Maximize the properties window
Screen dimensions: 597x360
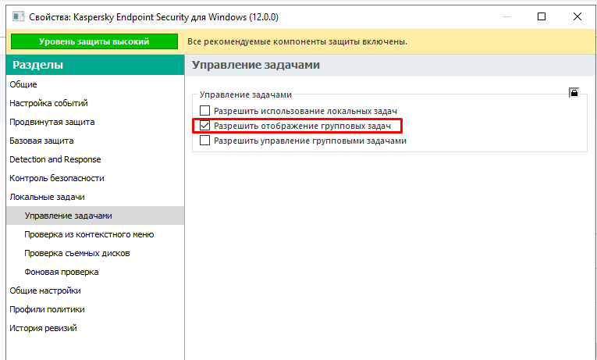(542, 16)
